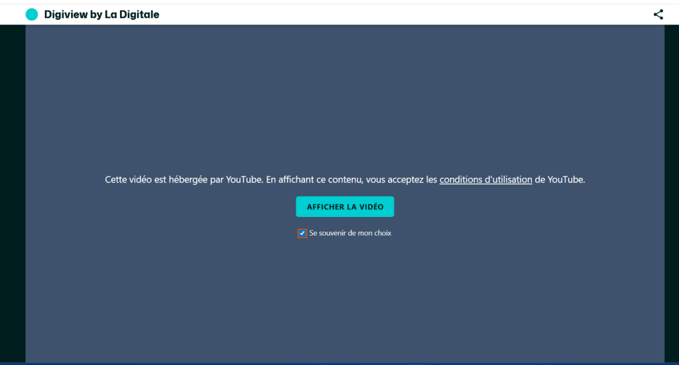Click empty panel area below the checkbox
The width and height of the screenshot is (679, 365).
click(345, 299)
